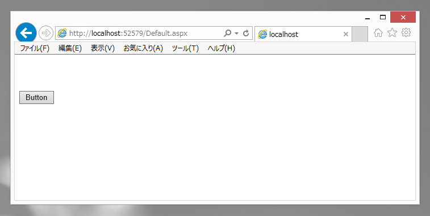Click the IE page icon in address bar
The height and width of the screenshot is (216, 430).
(x=62, y=33)
